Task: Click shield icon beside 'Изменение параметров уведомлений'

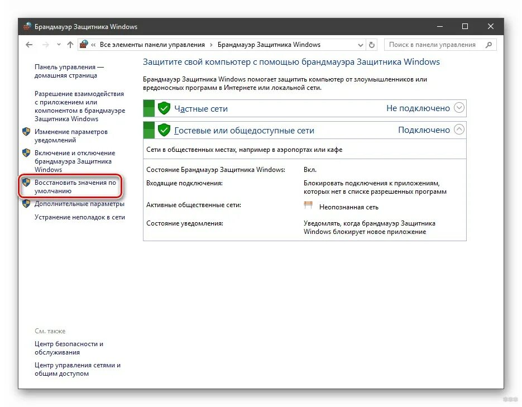Action: click(26, 132)
